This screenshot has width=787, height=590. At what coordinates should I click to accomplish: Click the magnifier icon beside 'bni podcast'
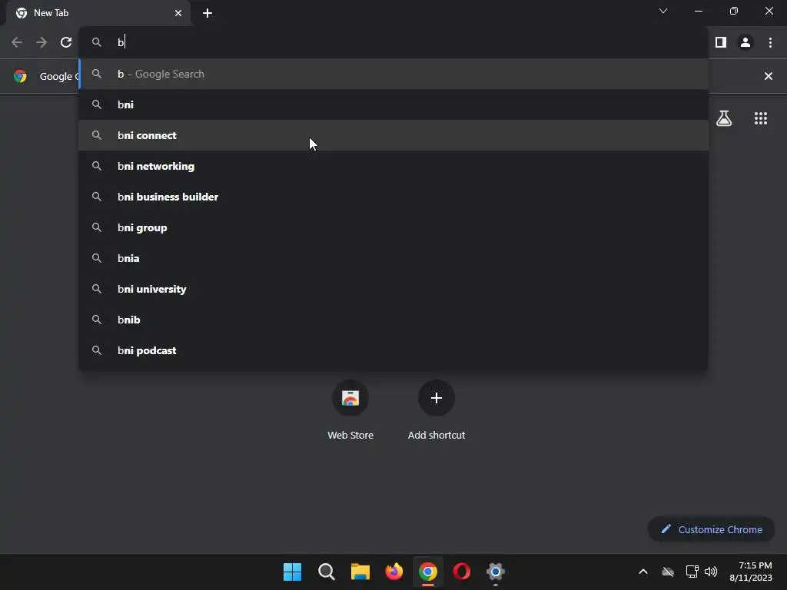[97, 350]
